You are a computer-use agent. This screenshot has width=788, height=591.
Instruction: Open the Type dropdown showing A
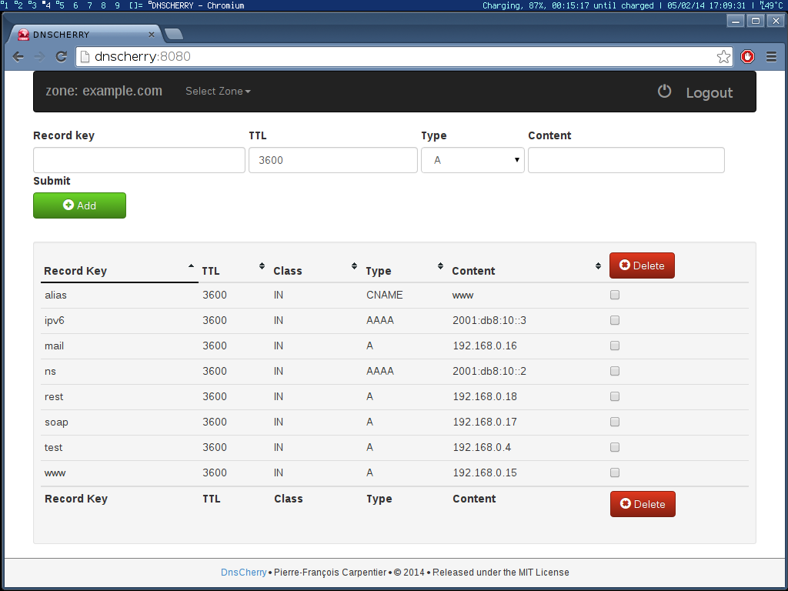[472, 159]
